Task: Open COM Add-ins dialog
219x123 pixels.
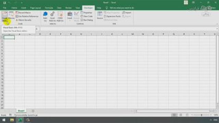Action: point(60,16)
